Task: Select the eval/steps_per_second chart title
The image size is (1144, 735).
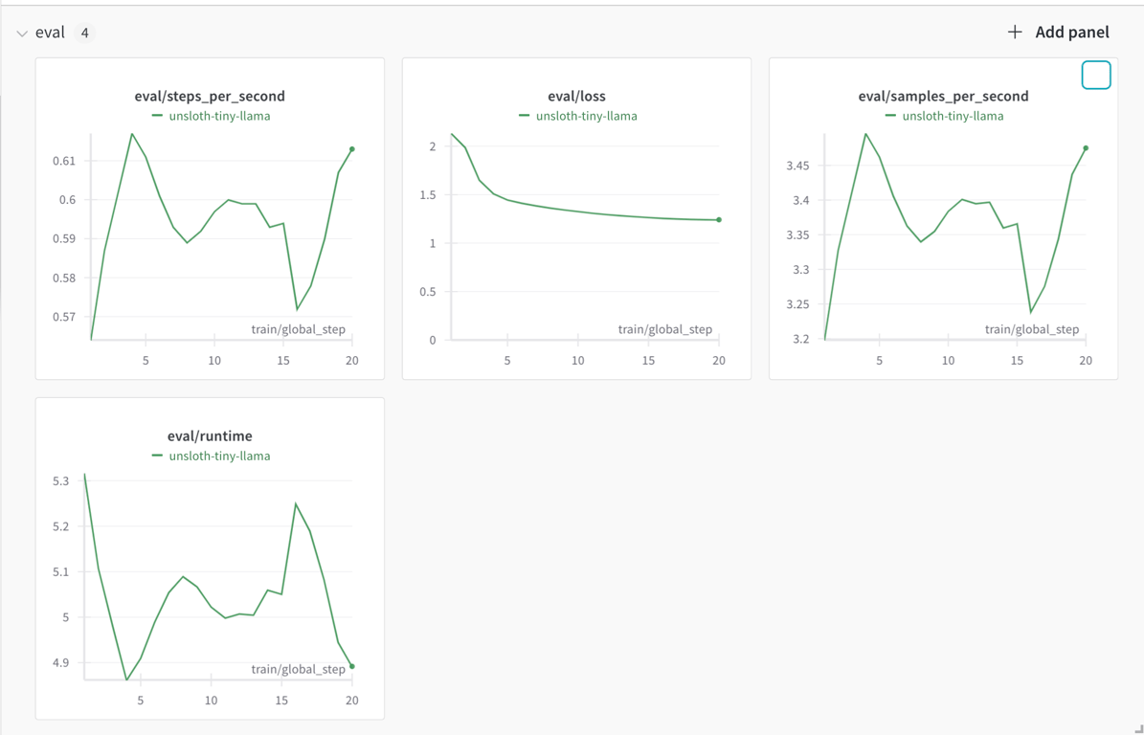Action: [x=210, y=97]
